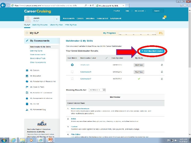Viewport: 191px width, 143px height.
Task: Click Jacob's profile avatar picture
Action: pos(28,19)
